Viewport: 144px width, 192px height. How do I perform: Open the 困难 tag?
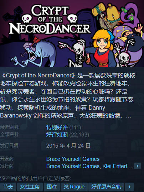coord(52,187)
